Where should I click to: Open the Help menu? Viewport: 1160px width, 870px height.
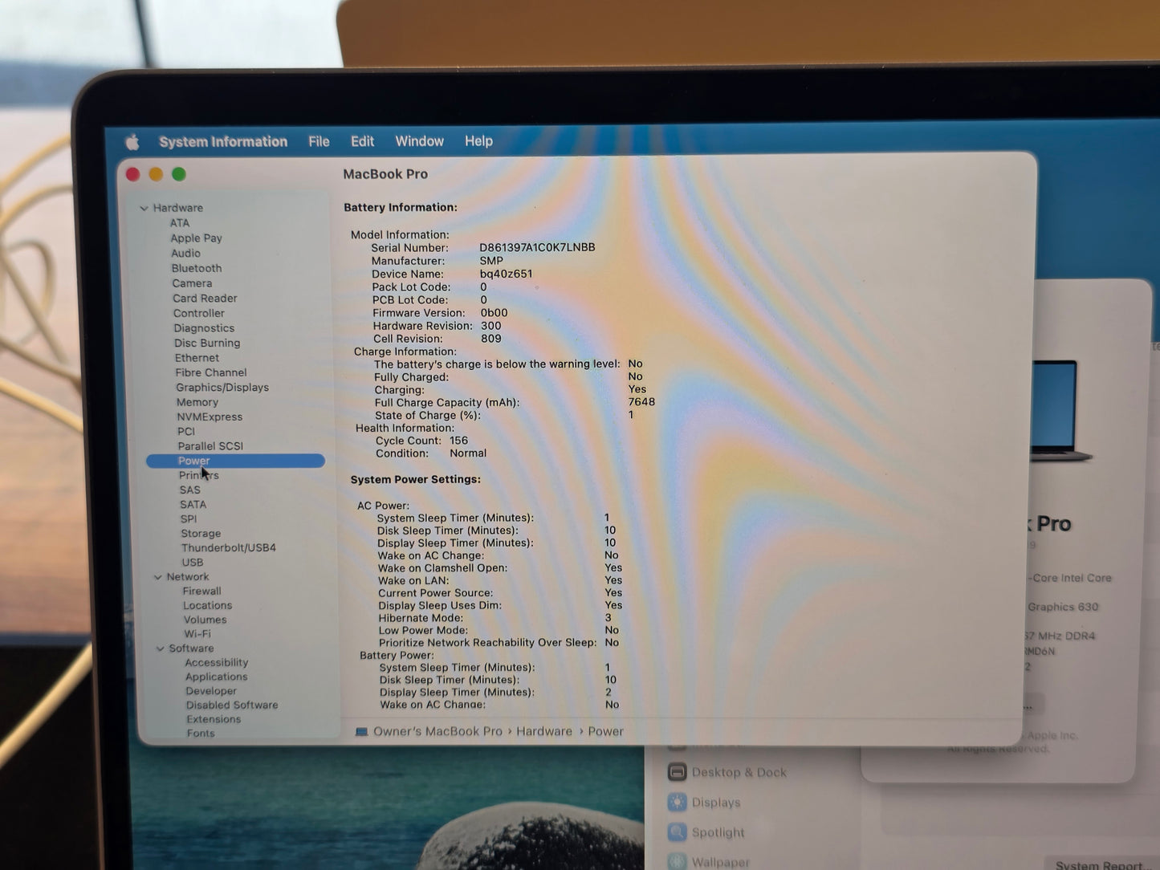tap(478, 141)
